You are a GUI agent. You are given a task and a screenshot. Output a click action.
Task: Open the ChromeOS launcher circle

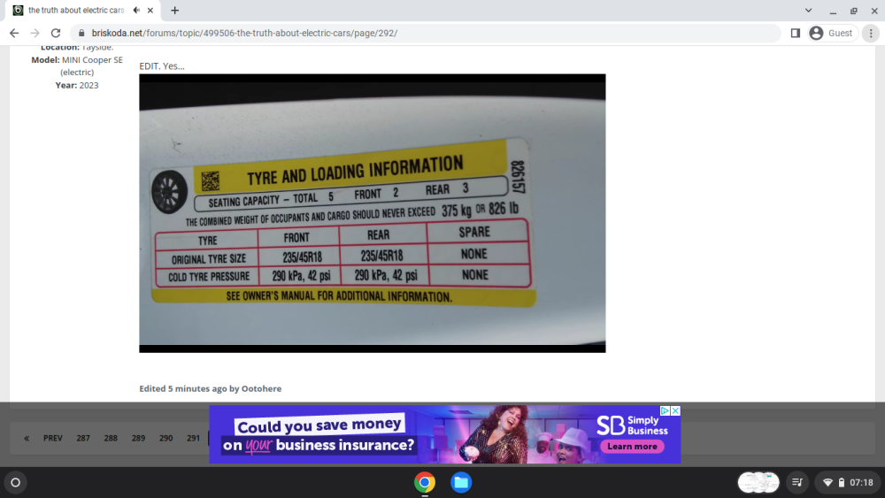16,483
